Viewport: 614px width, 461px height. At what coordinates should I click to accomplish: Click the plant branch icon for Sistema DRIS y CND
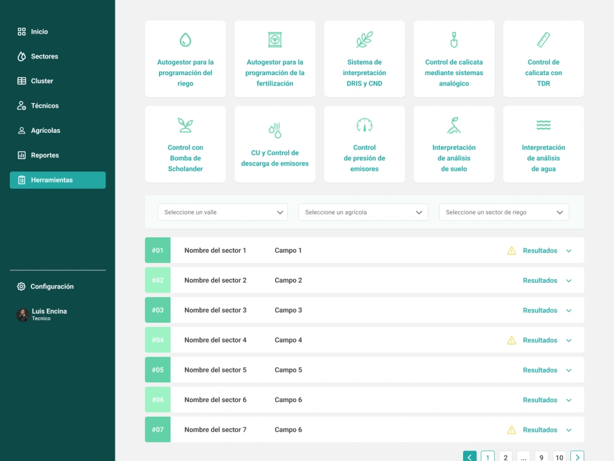coord(364,39)
